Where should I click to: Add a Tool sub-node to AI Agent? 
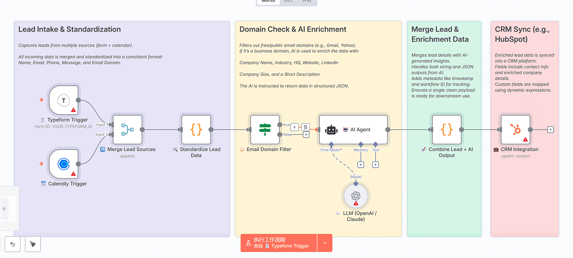point(376,165)
